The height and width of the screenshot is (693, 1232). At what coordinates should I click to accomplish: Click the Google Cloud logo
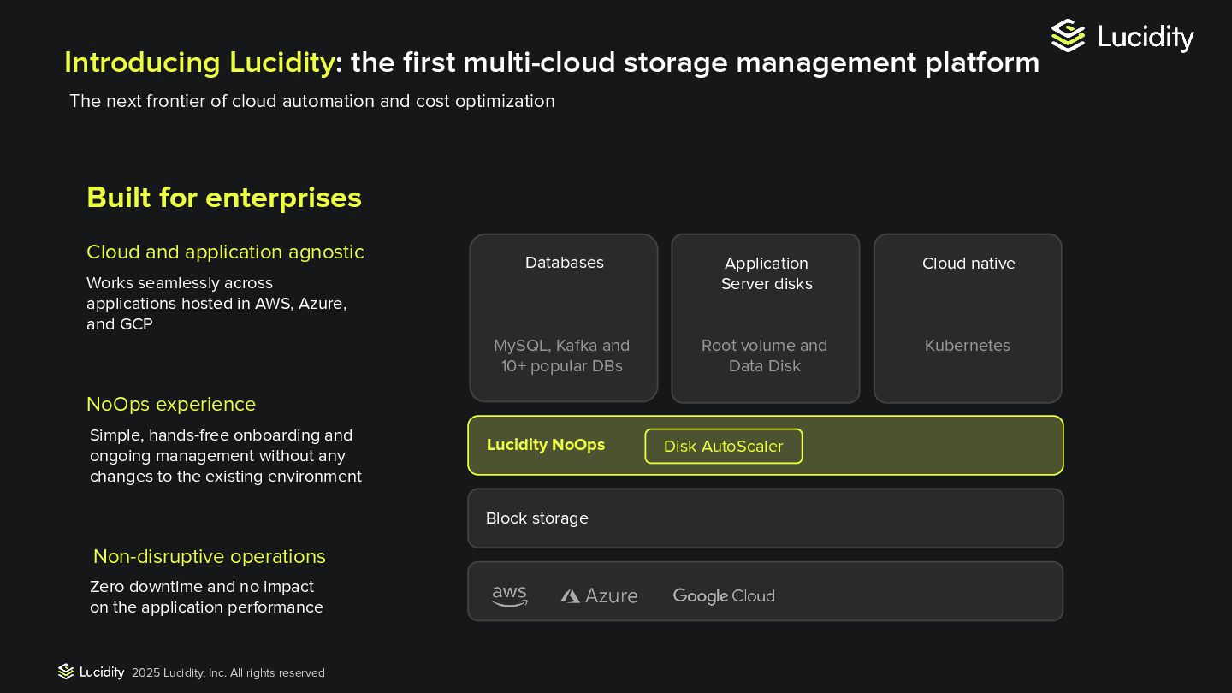(x=724, y=595)
